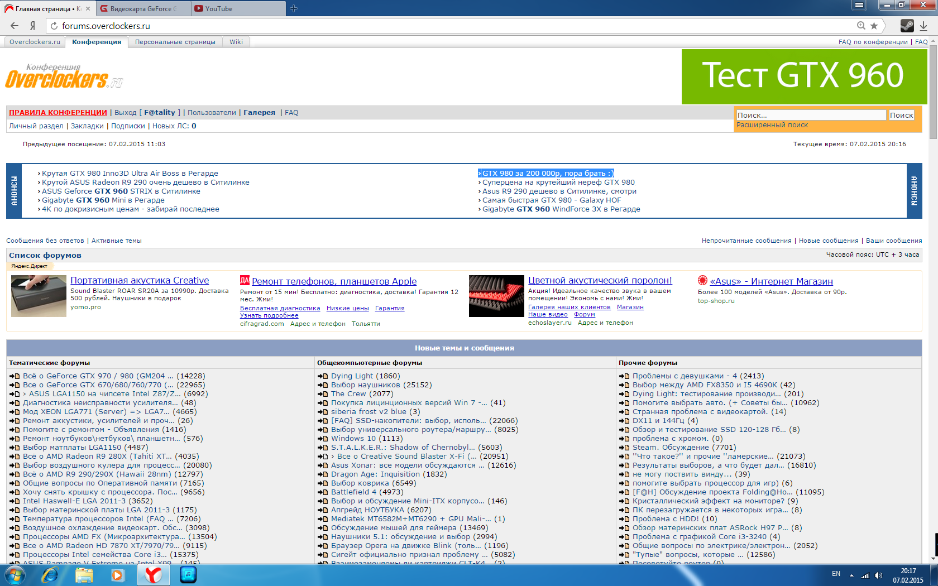Open the 'Dragon Age: Inquisition' topic
938x586 pixels.
(375, 474)
